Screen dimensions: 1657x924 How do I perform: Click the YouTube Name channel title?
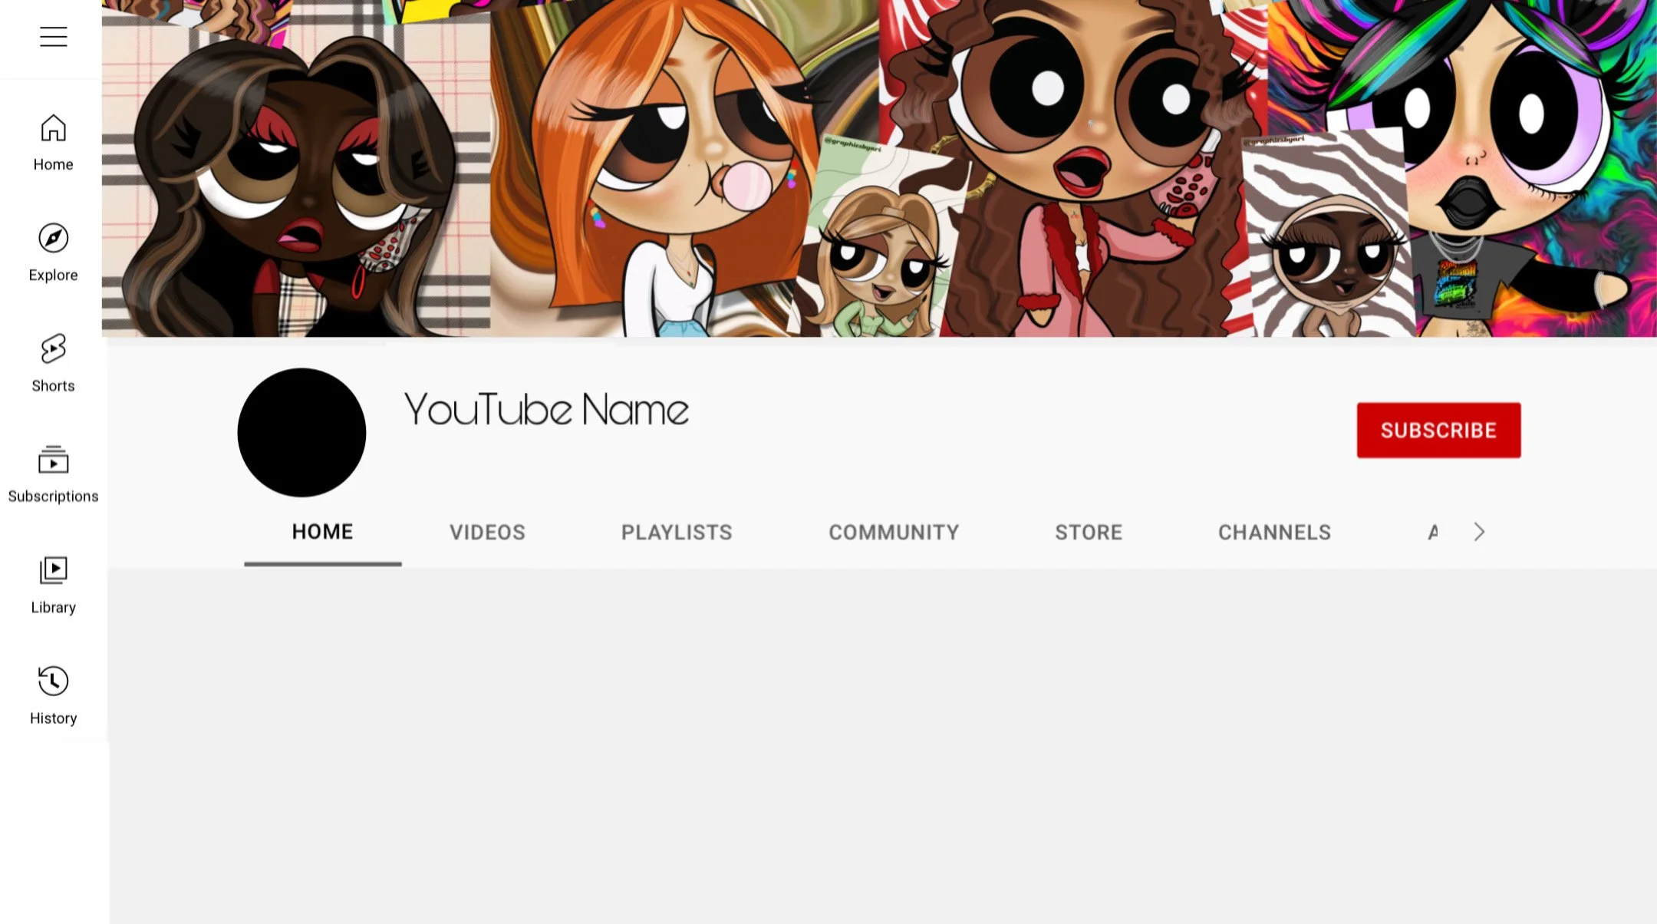pos(545,409)
